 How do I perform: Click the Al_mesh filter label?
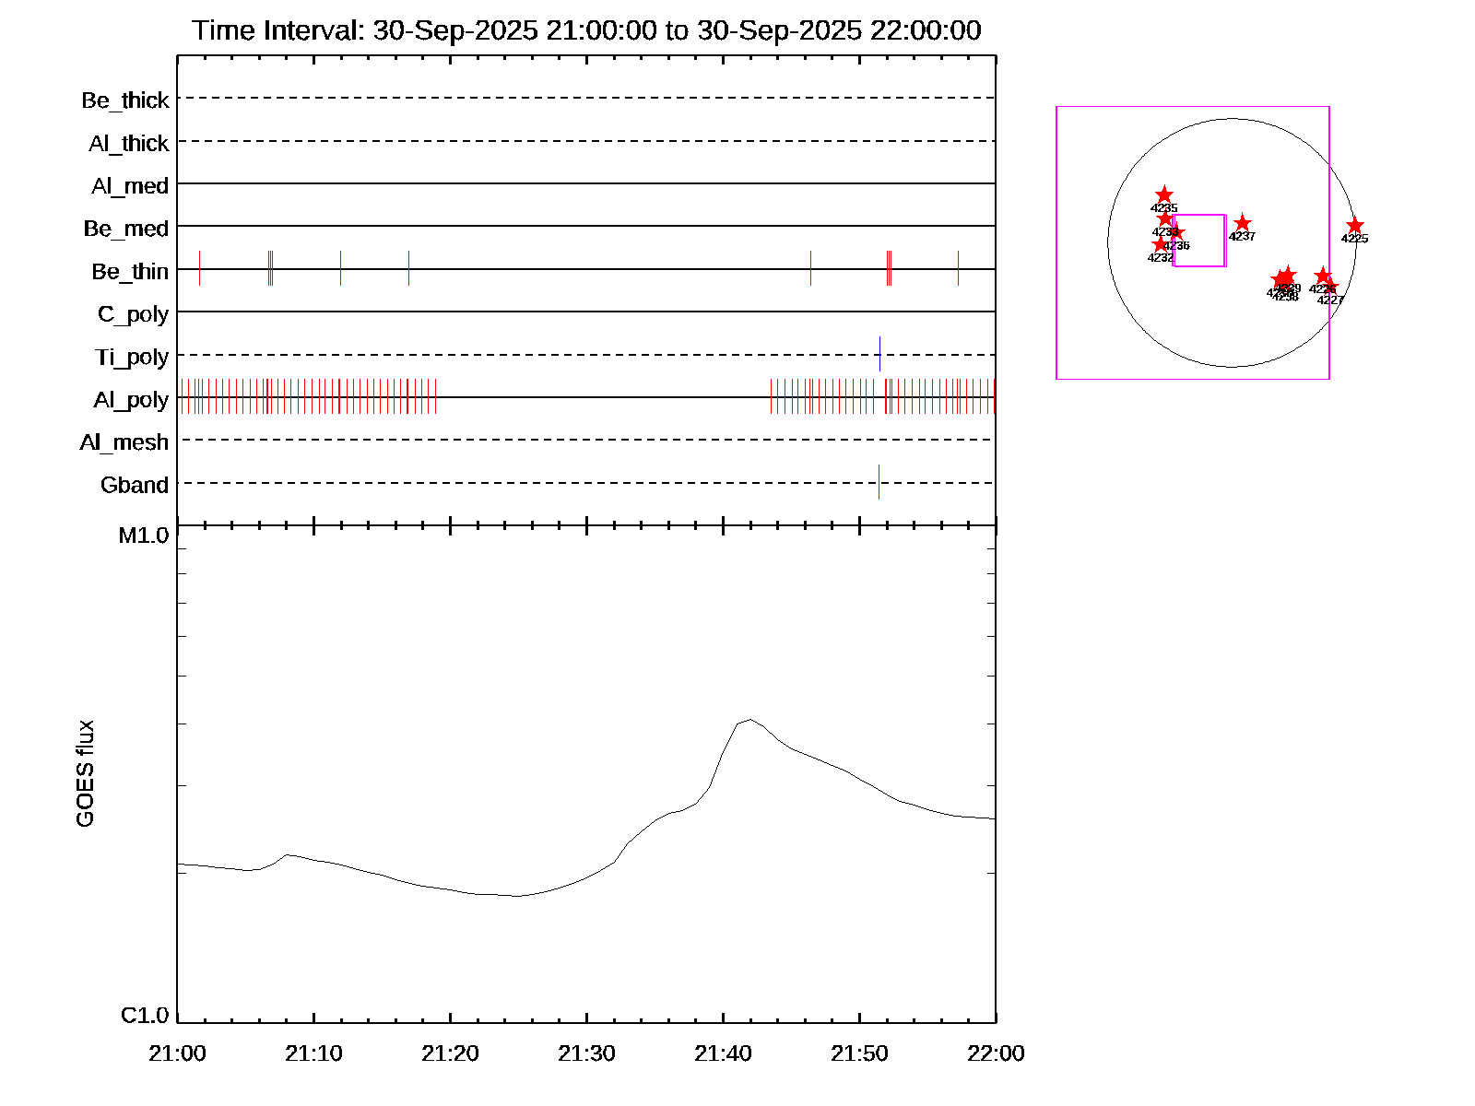124,442
